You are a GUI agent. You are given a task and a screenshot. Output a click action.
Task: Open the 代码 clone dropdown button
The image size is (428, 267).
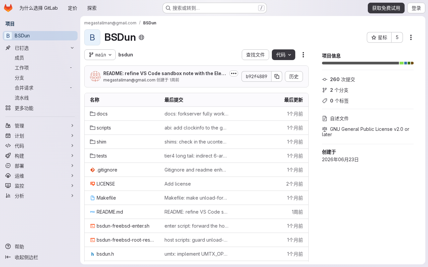284,55
